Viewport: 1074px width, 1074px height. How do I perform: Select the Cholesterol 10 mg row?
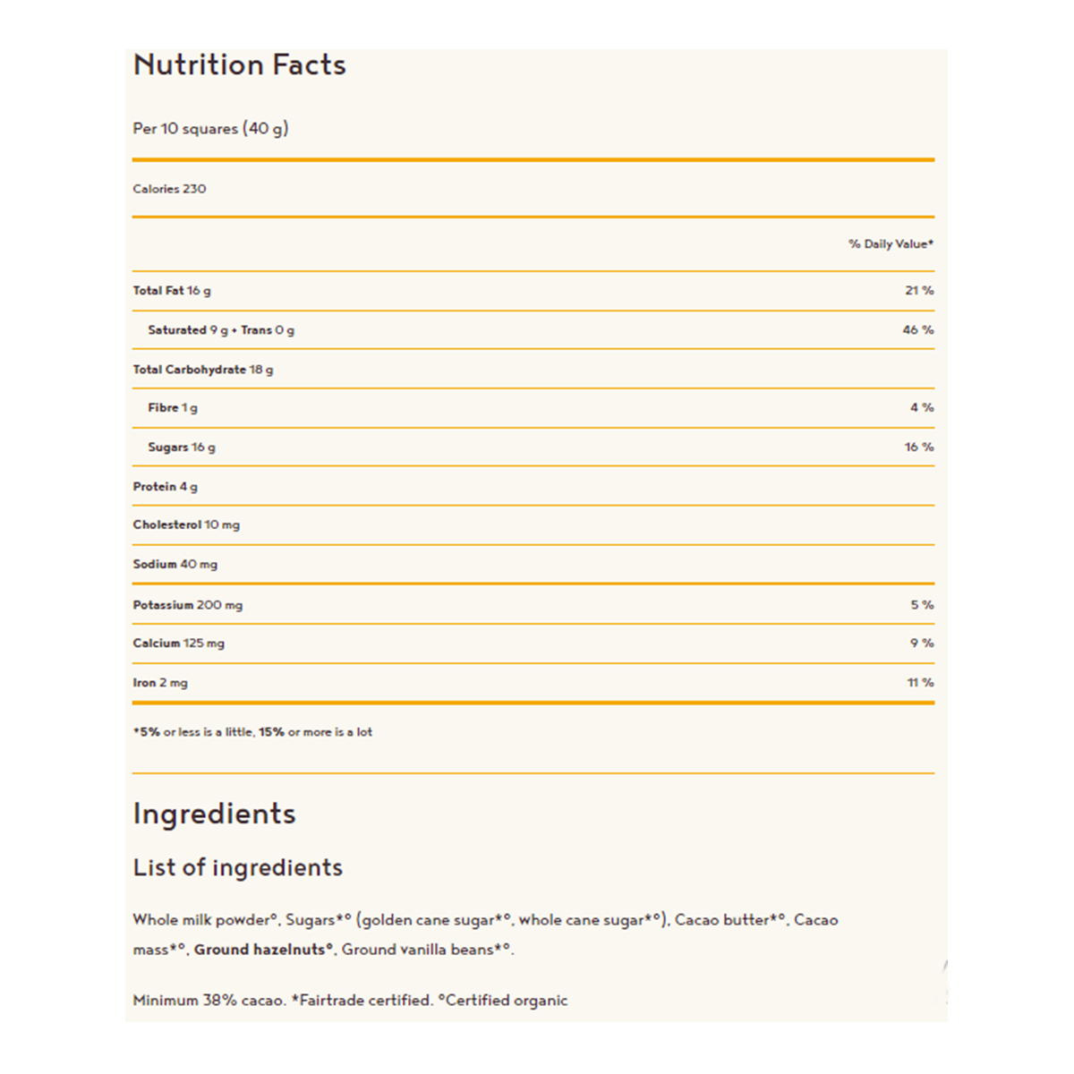(x=186, y=525)
